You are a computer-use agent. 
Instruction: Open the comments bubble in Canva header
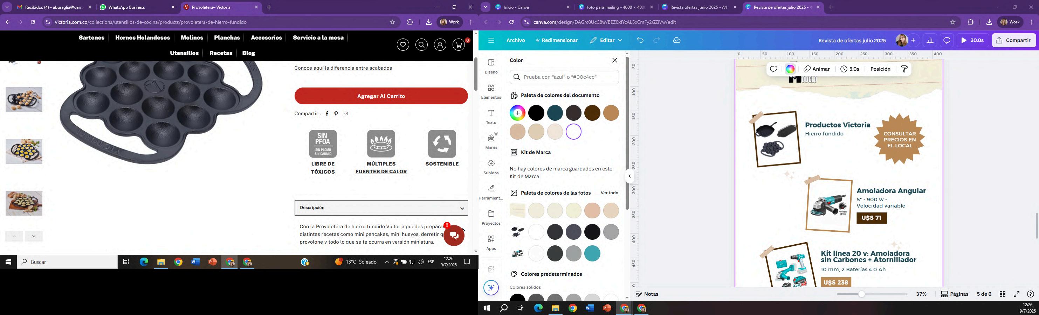947,40
